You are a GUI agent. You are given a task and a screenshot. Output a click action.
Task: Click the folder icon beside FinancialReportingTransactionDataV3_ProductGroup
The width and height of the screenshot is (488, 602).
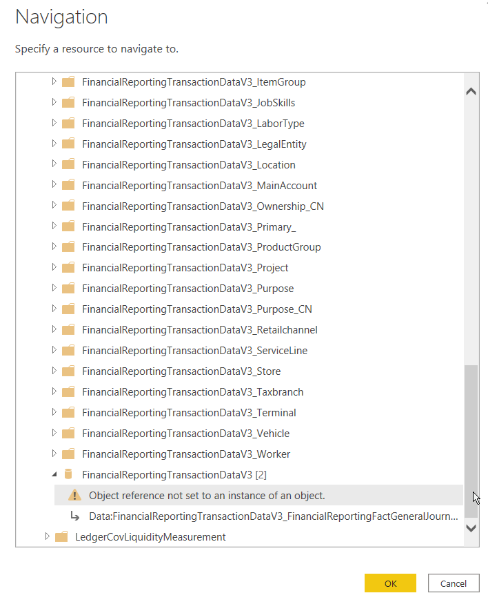[x=68, y=247]
